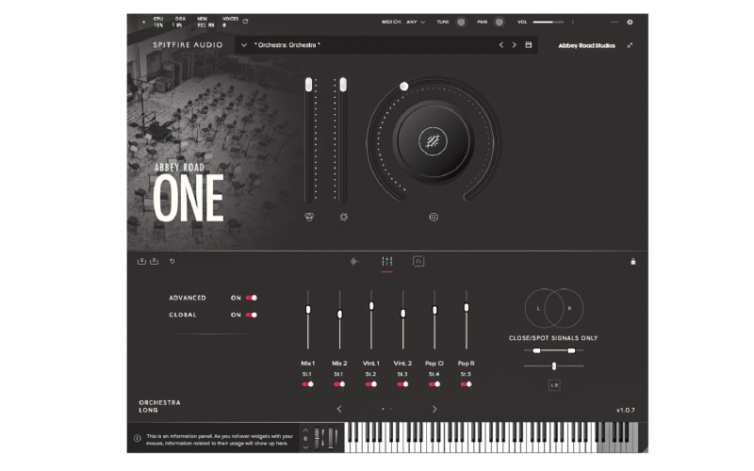Screen dimensions: 754x471
Task: Click the expression icon under left slider
Action: [309, 217]
